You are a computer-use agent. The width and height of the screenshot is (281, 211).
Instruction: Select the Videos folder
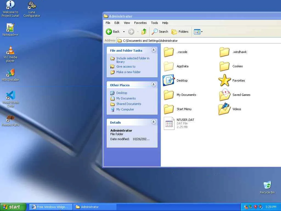230,109
